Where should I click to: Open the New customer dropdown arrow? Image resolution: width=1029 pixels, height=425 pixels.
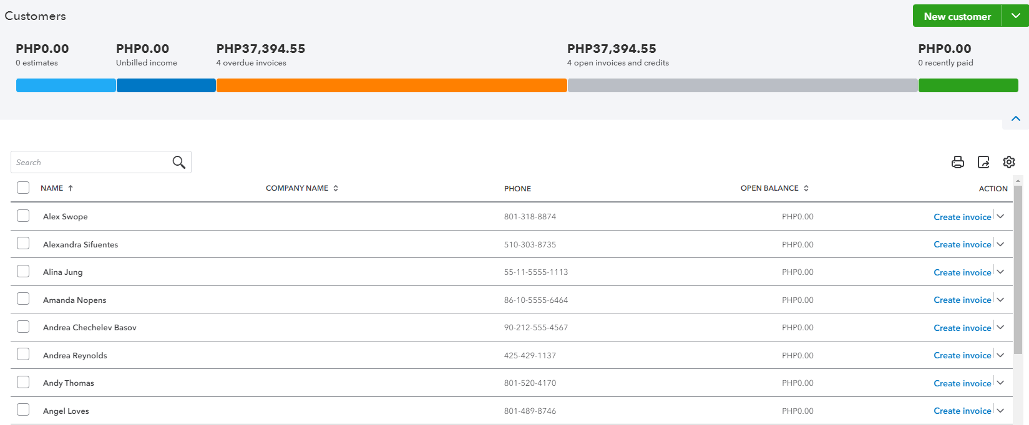[1015, 16]
